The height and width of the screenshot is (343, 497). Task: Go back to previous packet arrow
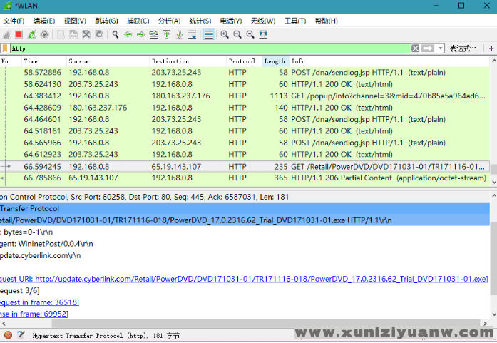[x=128, y=34]
